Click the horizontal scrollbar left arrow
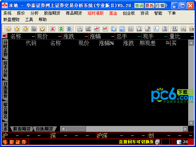 63,129
